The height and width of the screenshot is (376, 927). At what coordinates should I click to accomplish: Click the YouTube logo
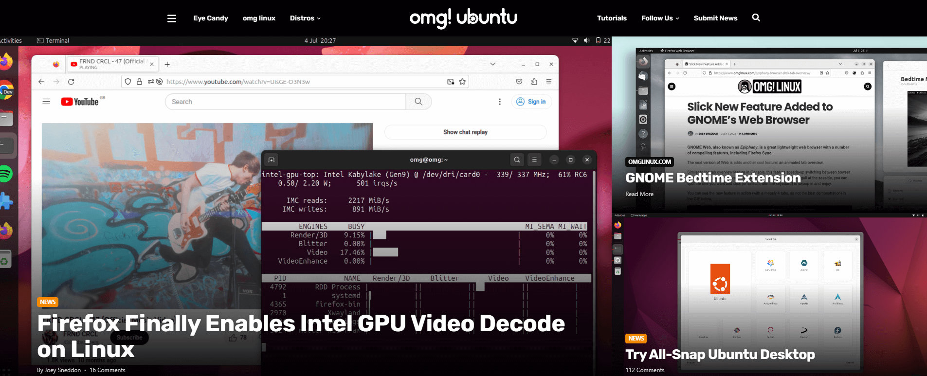pos(80,102)
